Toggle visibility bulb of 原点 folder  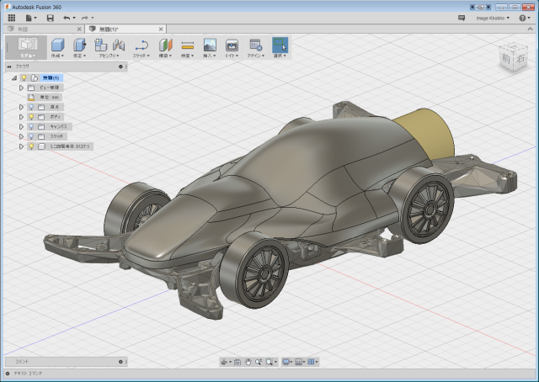[31, 107]
